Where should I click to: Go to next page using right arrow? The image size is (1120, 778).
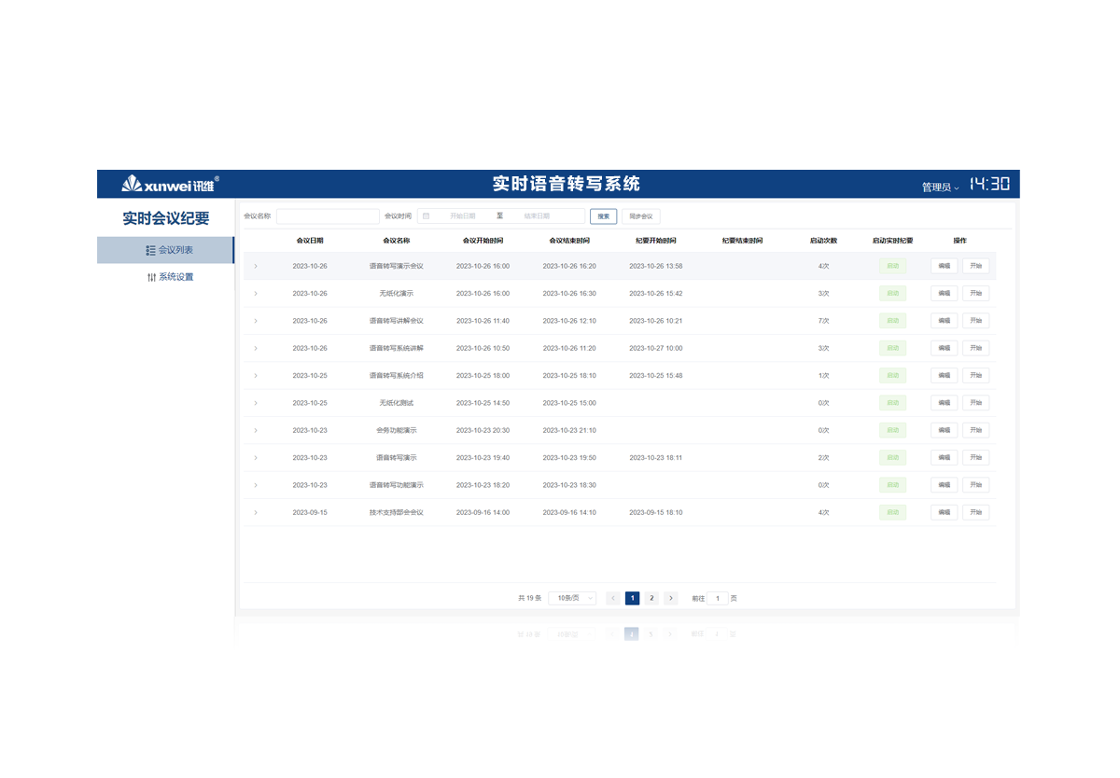point(670,598)
